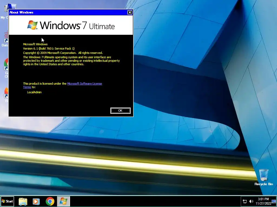Image resolution: width=277 pixels, height=207 pixels.
Task: Click the 'Version 6.1 (Build 7601: Service Pack 1)' text
Action: 49,49
